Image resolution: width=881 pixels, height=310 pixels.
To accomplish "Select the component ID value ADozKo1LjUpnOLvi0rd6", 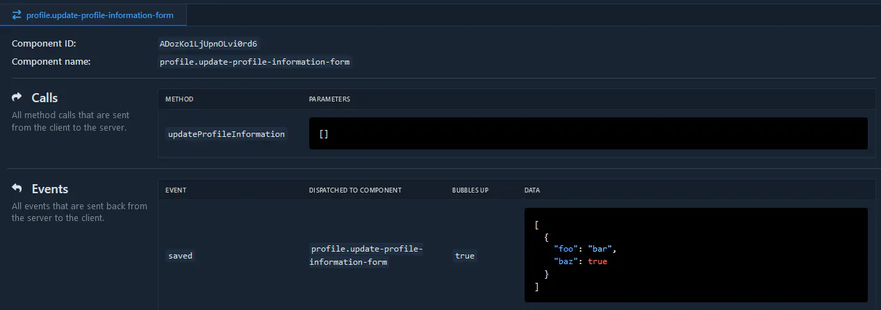I will 208,44.
